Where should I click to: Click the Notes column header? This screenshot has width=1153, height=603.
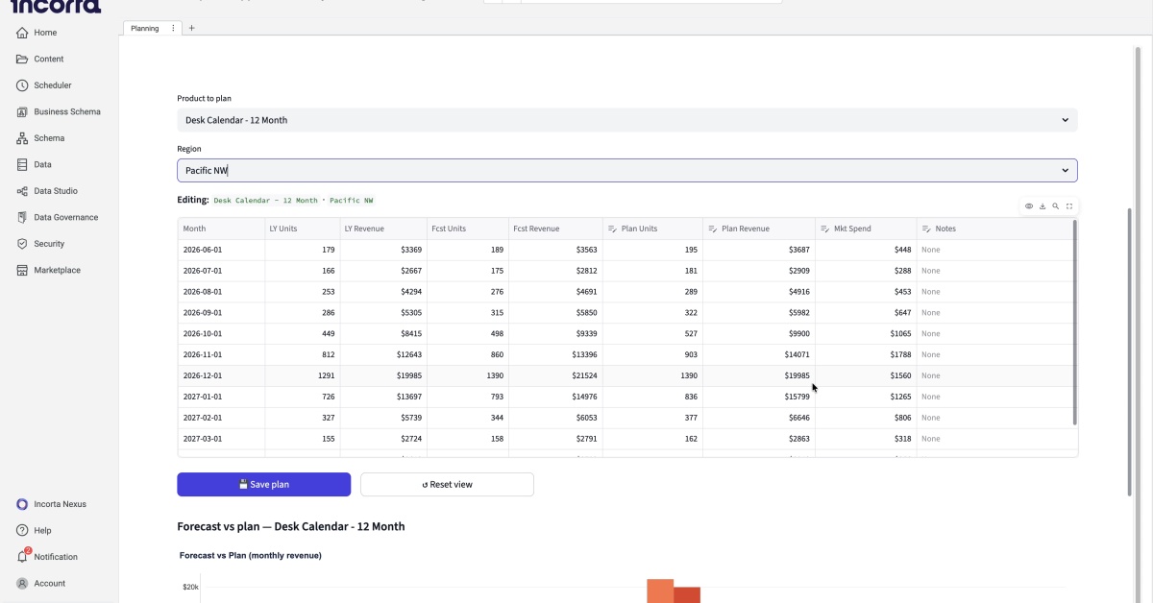[x=994, y=229]
